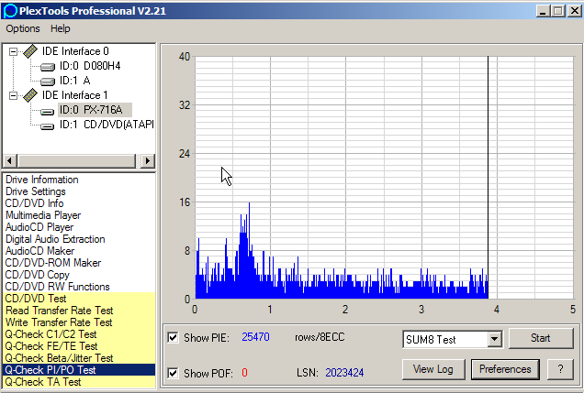This screenshot has height=393, width=584.
Task: Open the Options menu
Action: tap(23, 28)
